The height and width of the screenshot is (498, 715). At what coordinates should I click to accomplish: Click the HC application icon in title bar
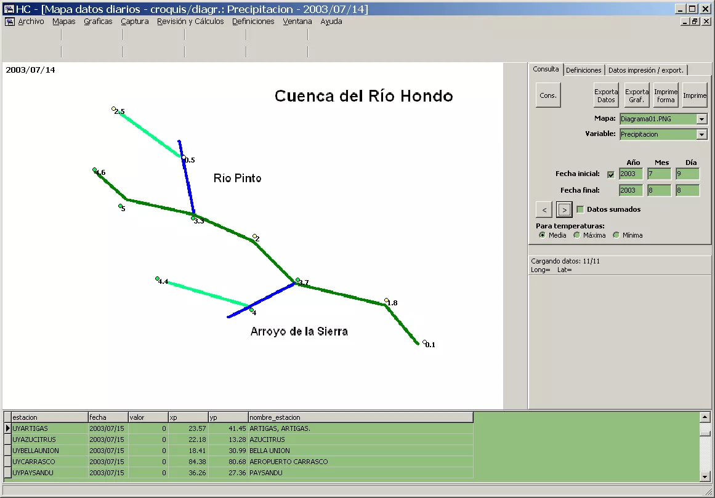point(9,9)
